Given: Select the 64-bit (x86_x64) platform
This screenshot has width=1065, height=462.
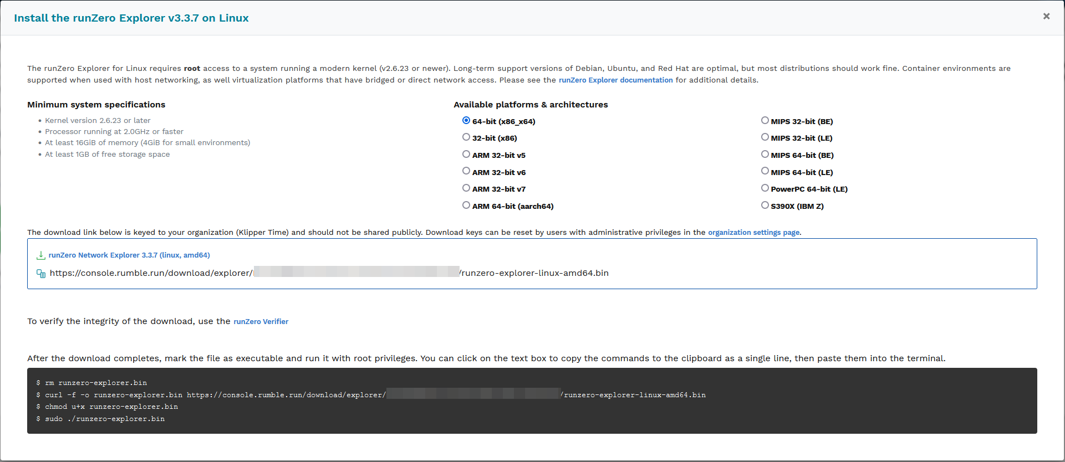Looking at the screenshot, I should [466, 120].
